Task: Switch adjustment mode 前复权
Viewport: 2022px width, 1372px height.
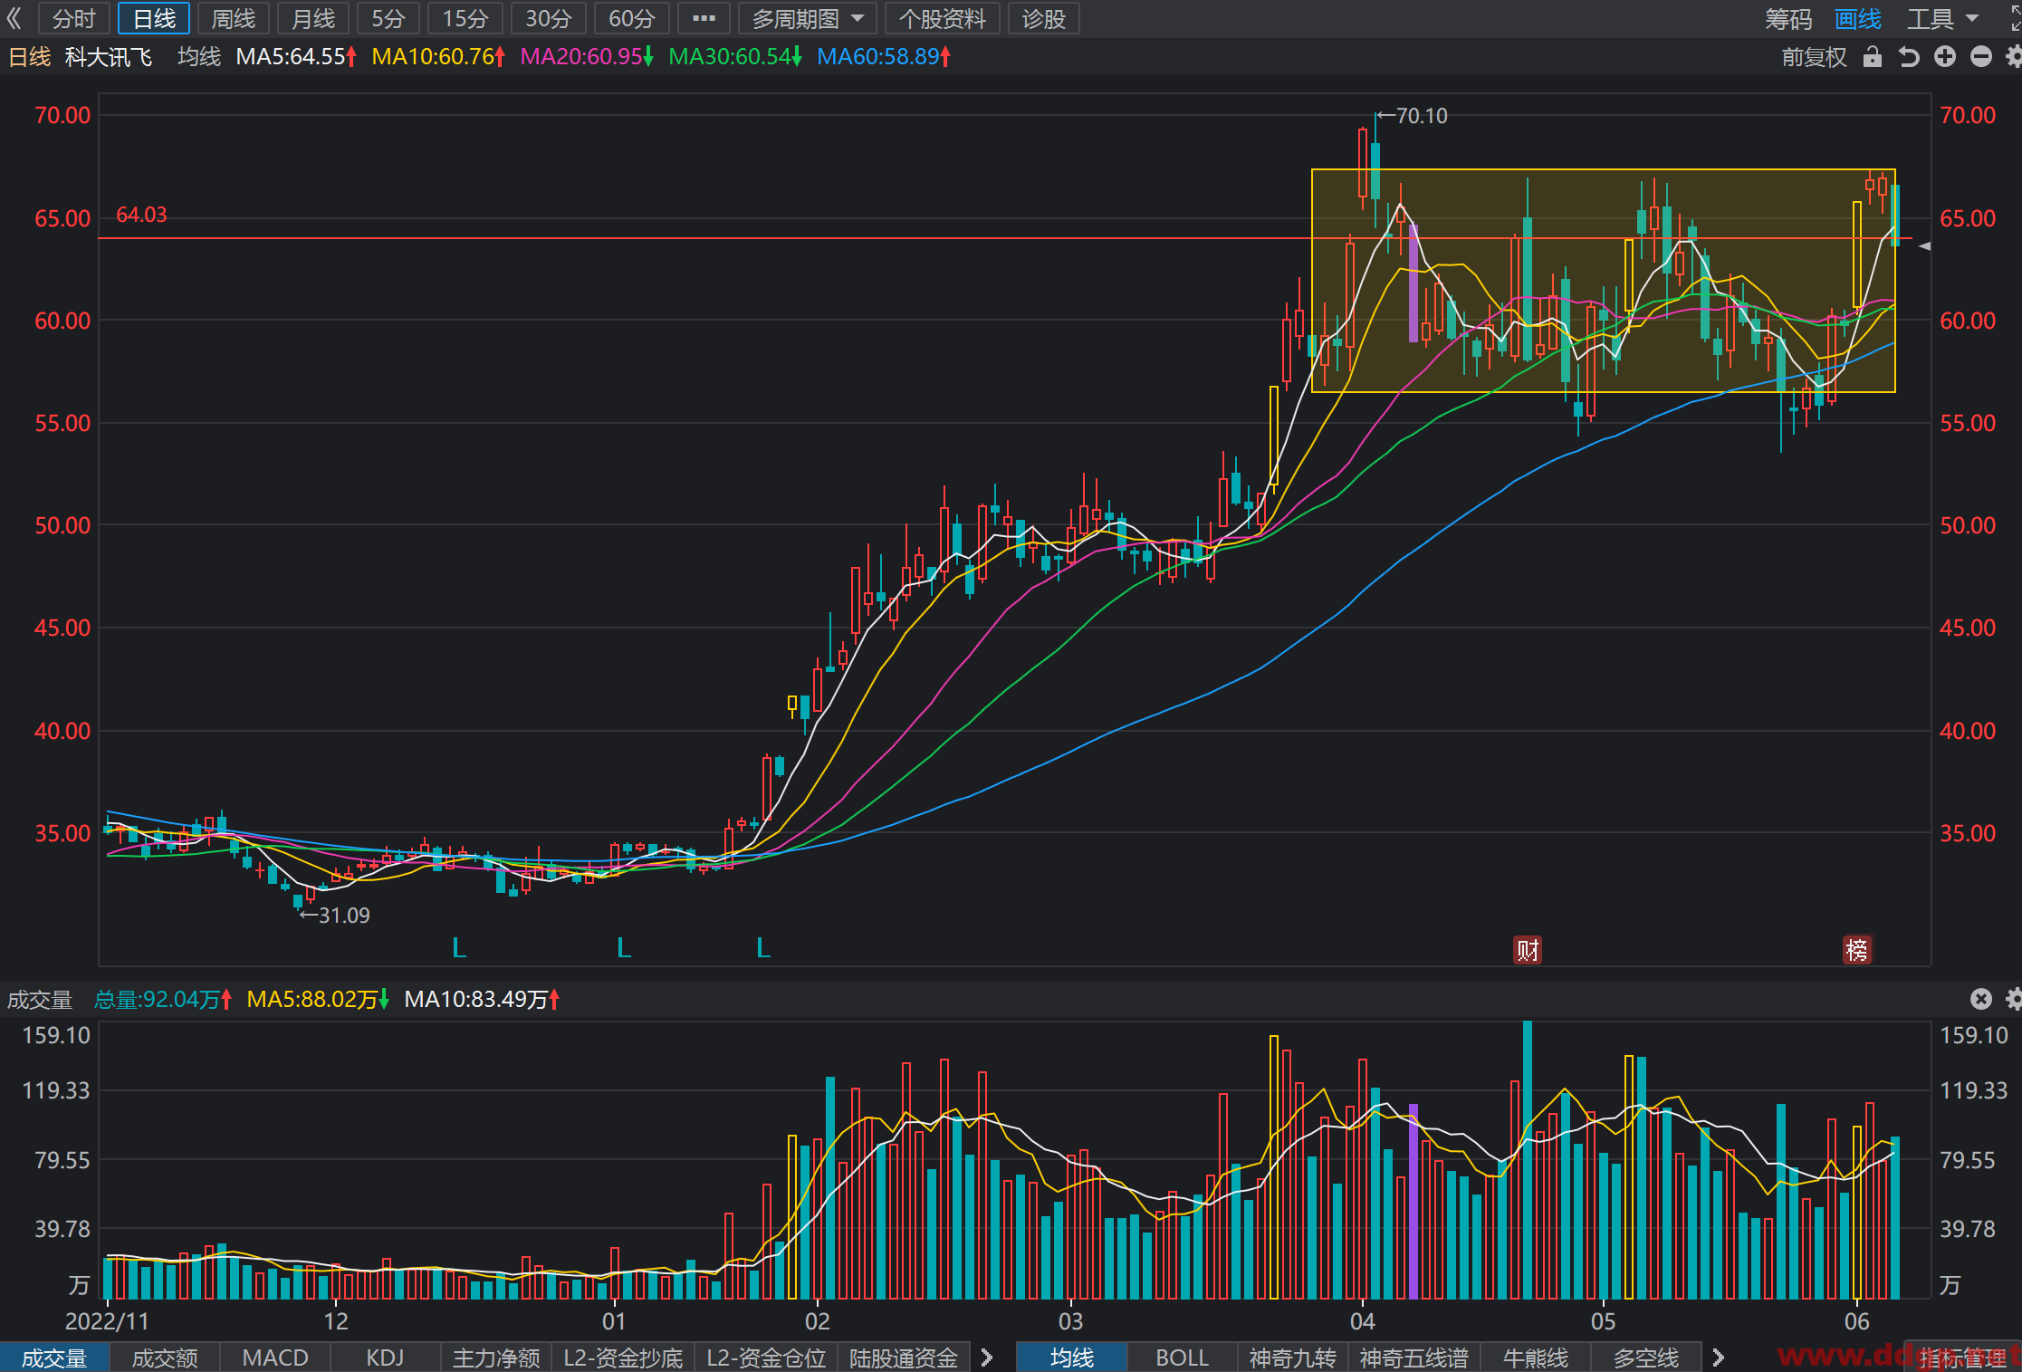Action: (x=1814, y=57)
